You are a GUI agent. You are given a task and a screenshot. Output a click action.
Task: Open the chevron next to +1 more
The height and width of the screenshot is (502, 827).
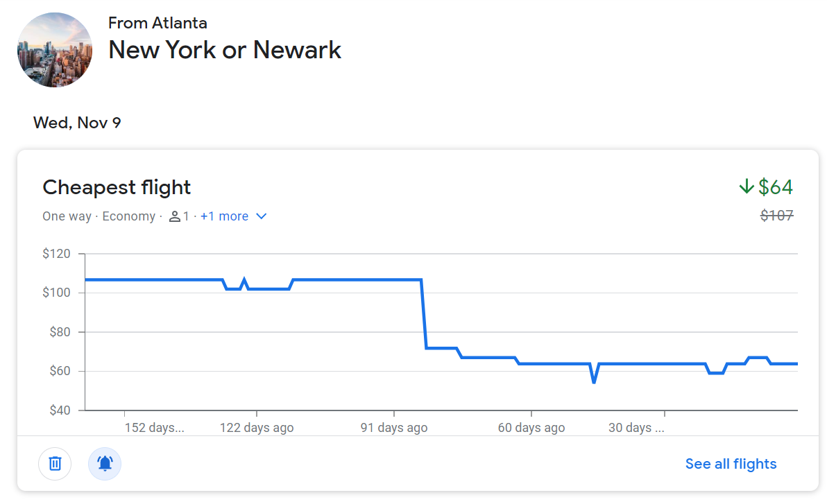point(261,216)
